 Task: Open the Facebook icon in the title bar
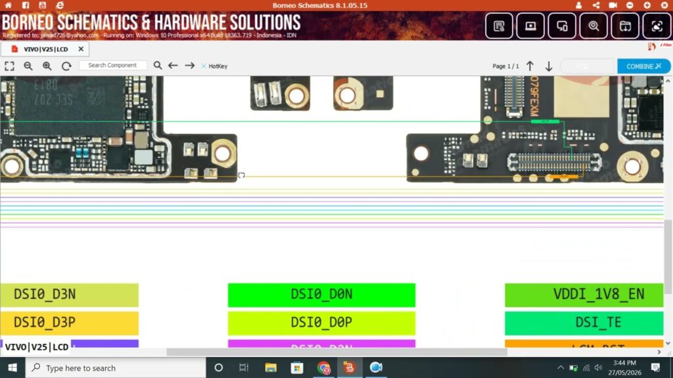click(x=26, y=5)
